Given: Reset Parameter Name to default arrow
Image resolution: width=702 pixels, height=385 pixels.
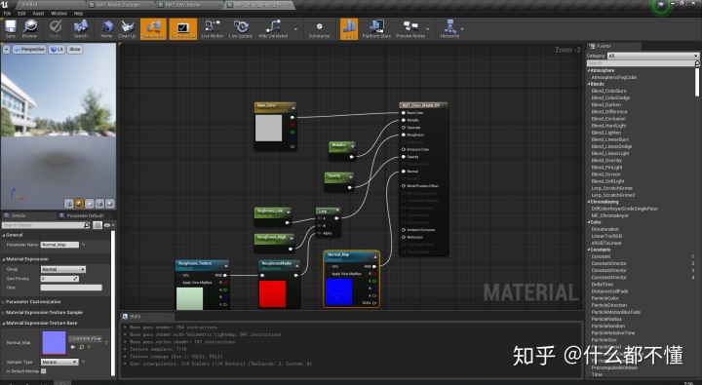Looking at the screenshot, I should click(x=83, y=245).
